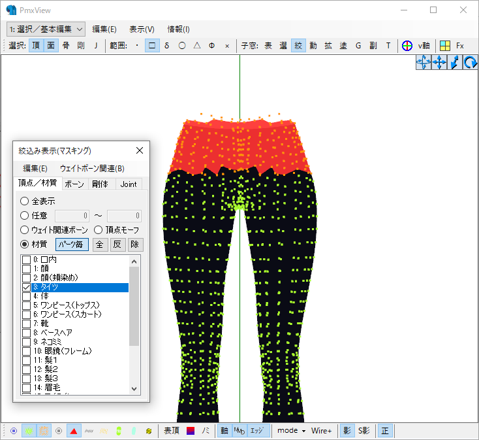
Task: Check the 4: 体 material checkbox
Action: point(27,297)
